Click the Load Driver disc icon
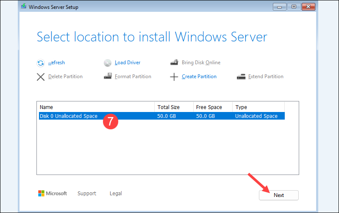The width and height of the screenshot is (339, 213). [x=108, y=63]
